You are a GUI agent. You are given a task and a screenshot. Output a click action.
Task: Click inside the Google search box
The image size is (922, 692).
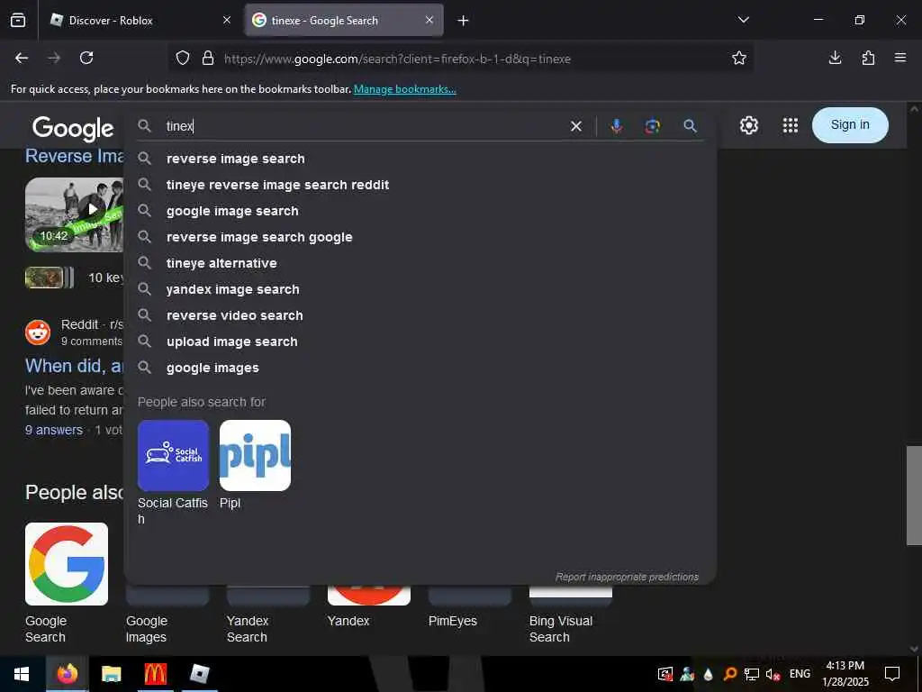(x=365, y=126)
